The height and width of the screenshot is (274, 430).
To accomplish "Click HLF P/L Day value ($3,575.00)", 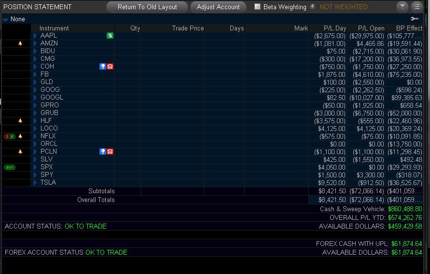I will [x=330, y=121].
